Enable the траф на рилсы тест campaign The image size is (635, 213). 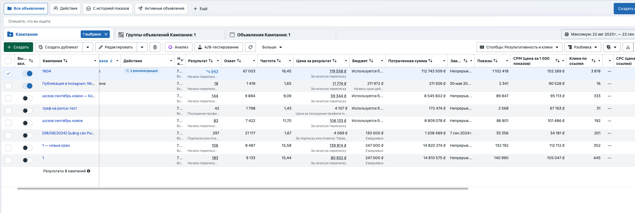pos(27,111)
